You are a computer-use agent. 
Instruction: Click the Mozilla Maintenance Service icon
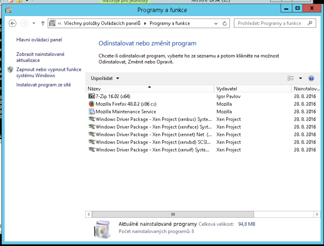(92, 112)
